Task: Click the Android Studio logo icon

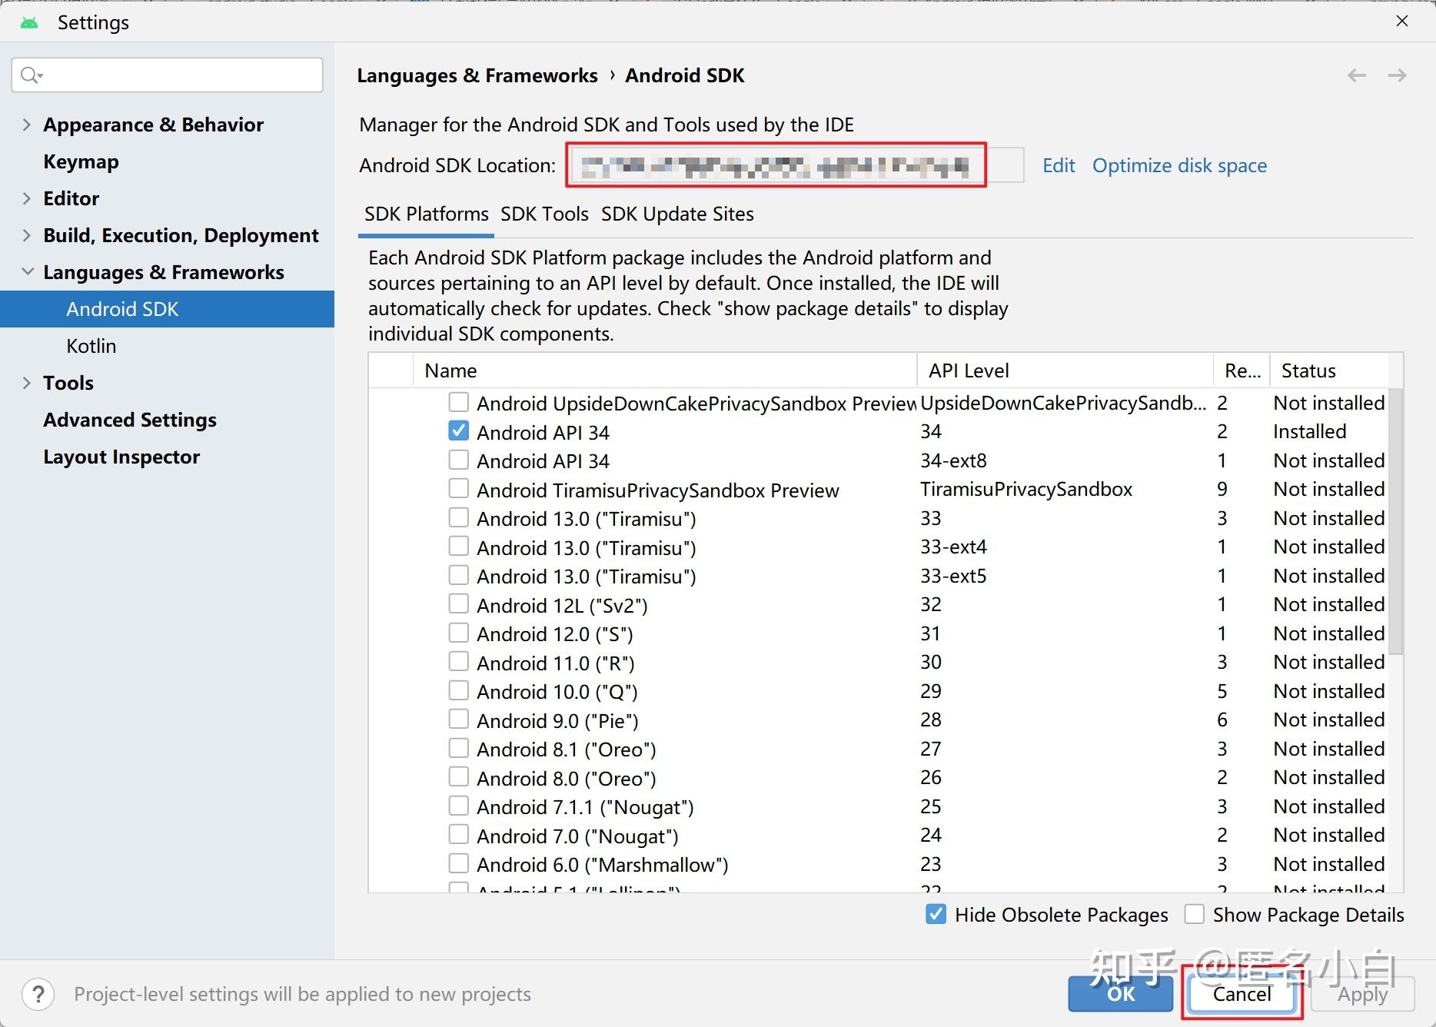Action: (x=29, y=22)
